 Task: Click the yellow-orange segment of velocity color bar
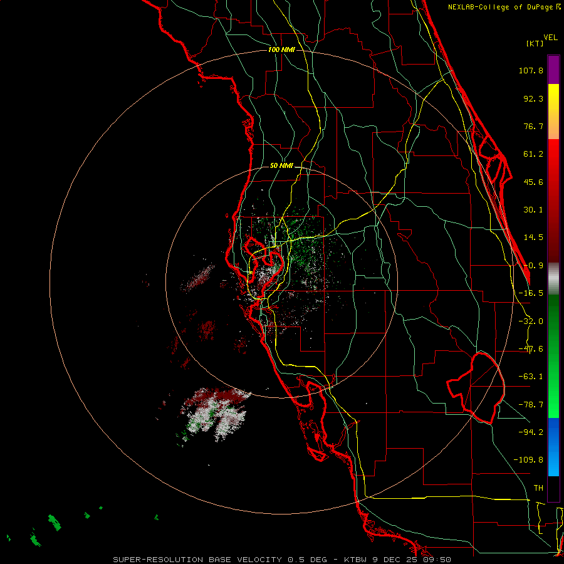pos(553,112)
